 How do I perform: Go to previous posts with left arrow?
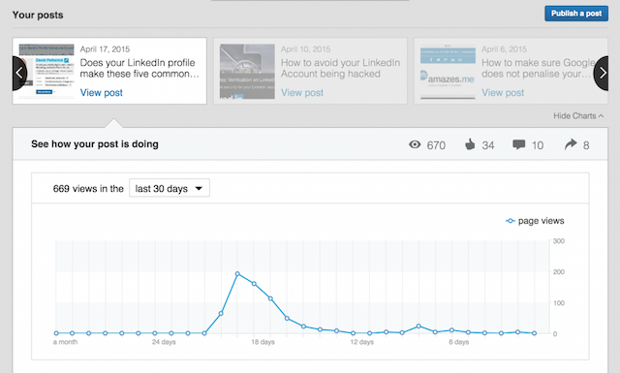(x=19, y=74)
